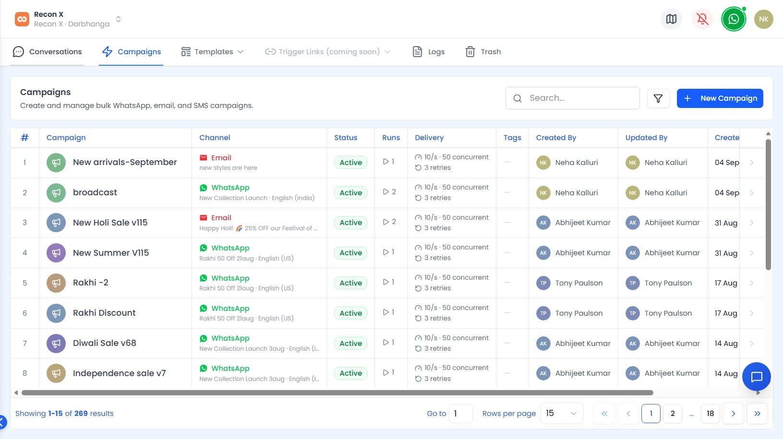The width and height of the screenshot is (783, 439).
Task: Click Neha Kalluri creator in broadcast row
Action: (567, 193)
